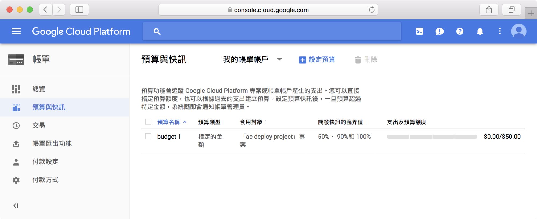Image resolution: width=537 pixels, height=219 pixels.
Task: Click 預算名稱 column header
Action: (x=168, y=122)
